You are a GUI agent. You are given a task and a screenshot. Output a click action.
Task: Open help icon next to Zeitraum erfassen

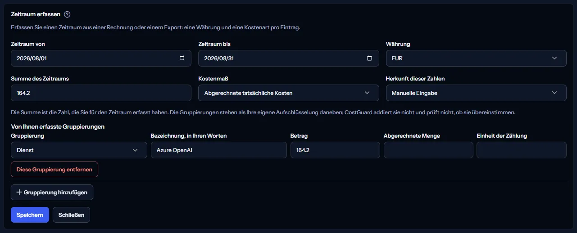(67, 14)
